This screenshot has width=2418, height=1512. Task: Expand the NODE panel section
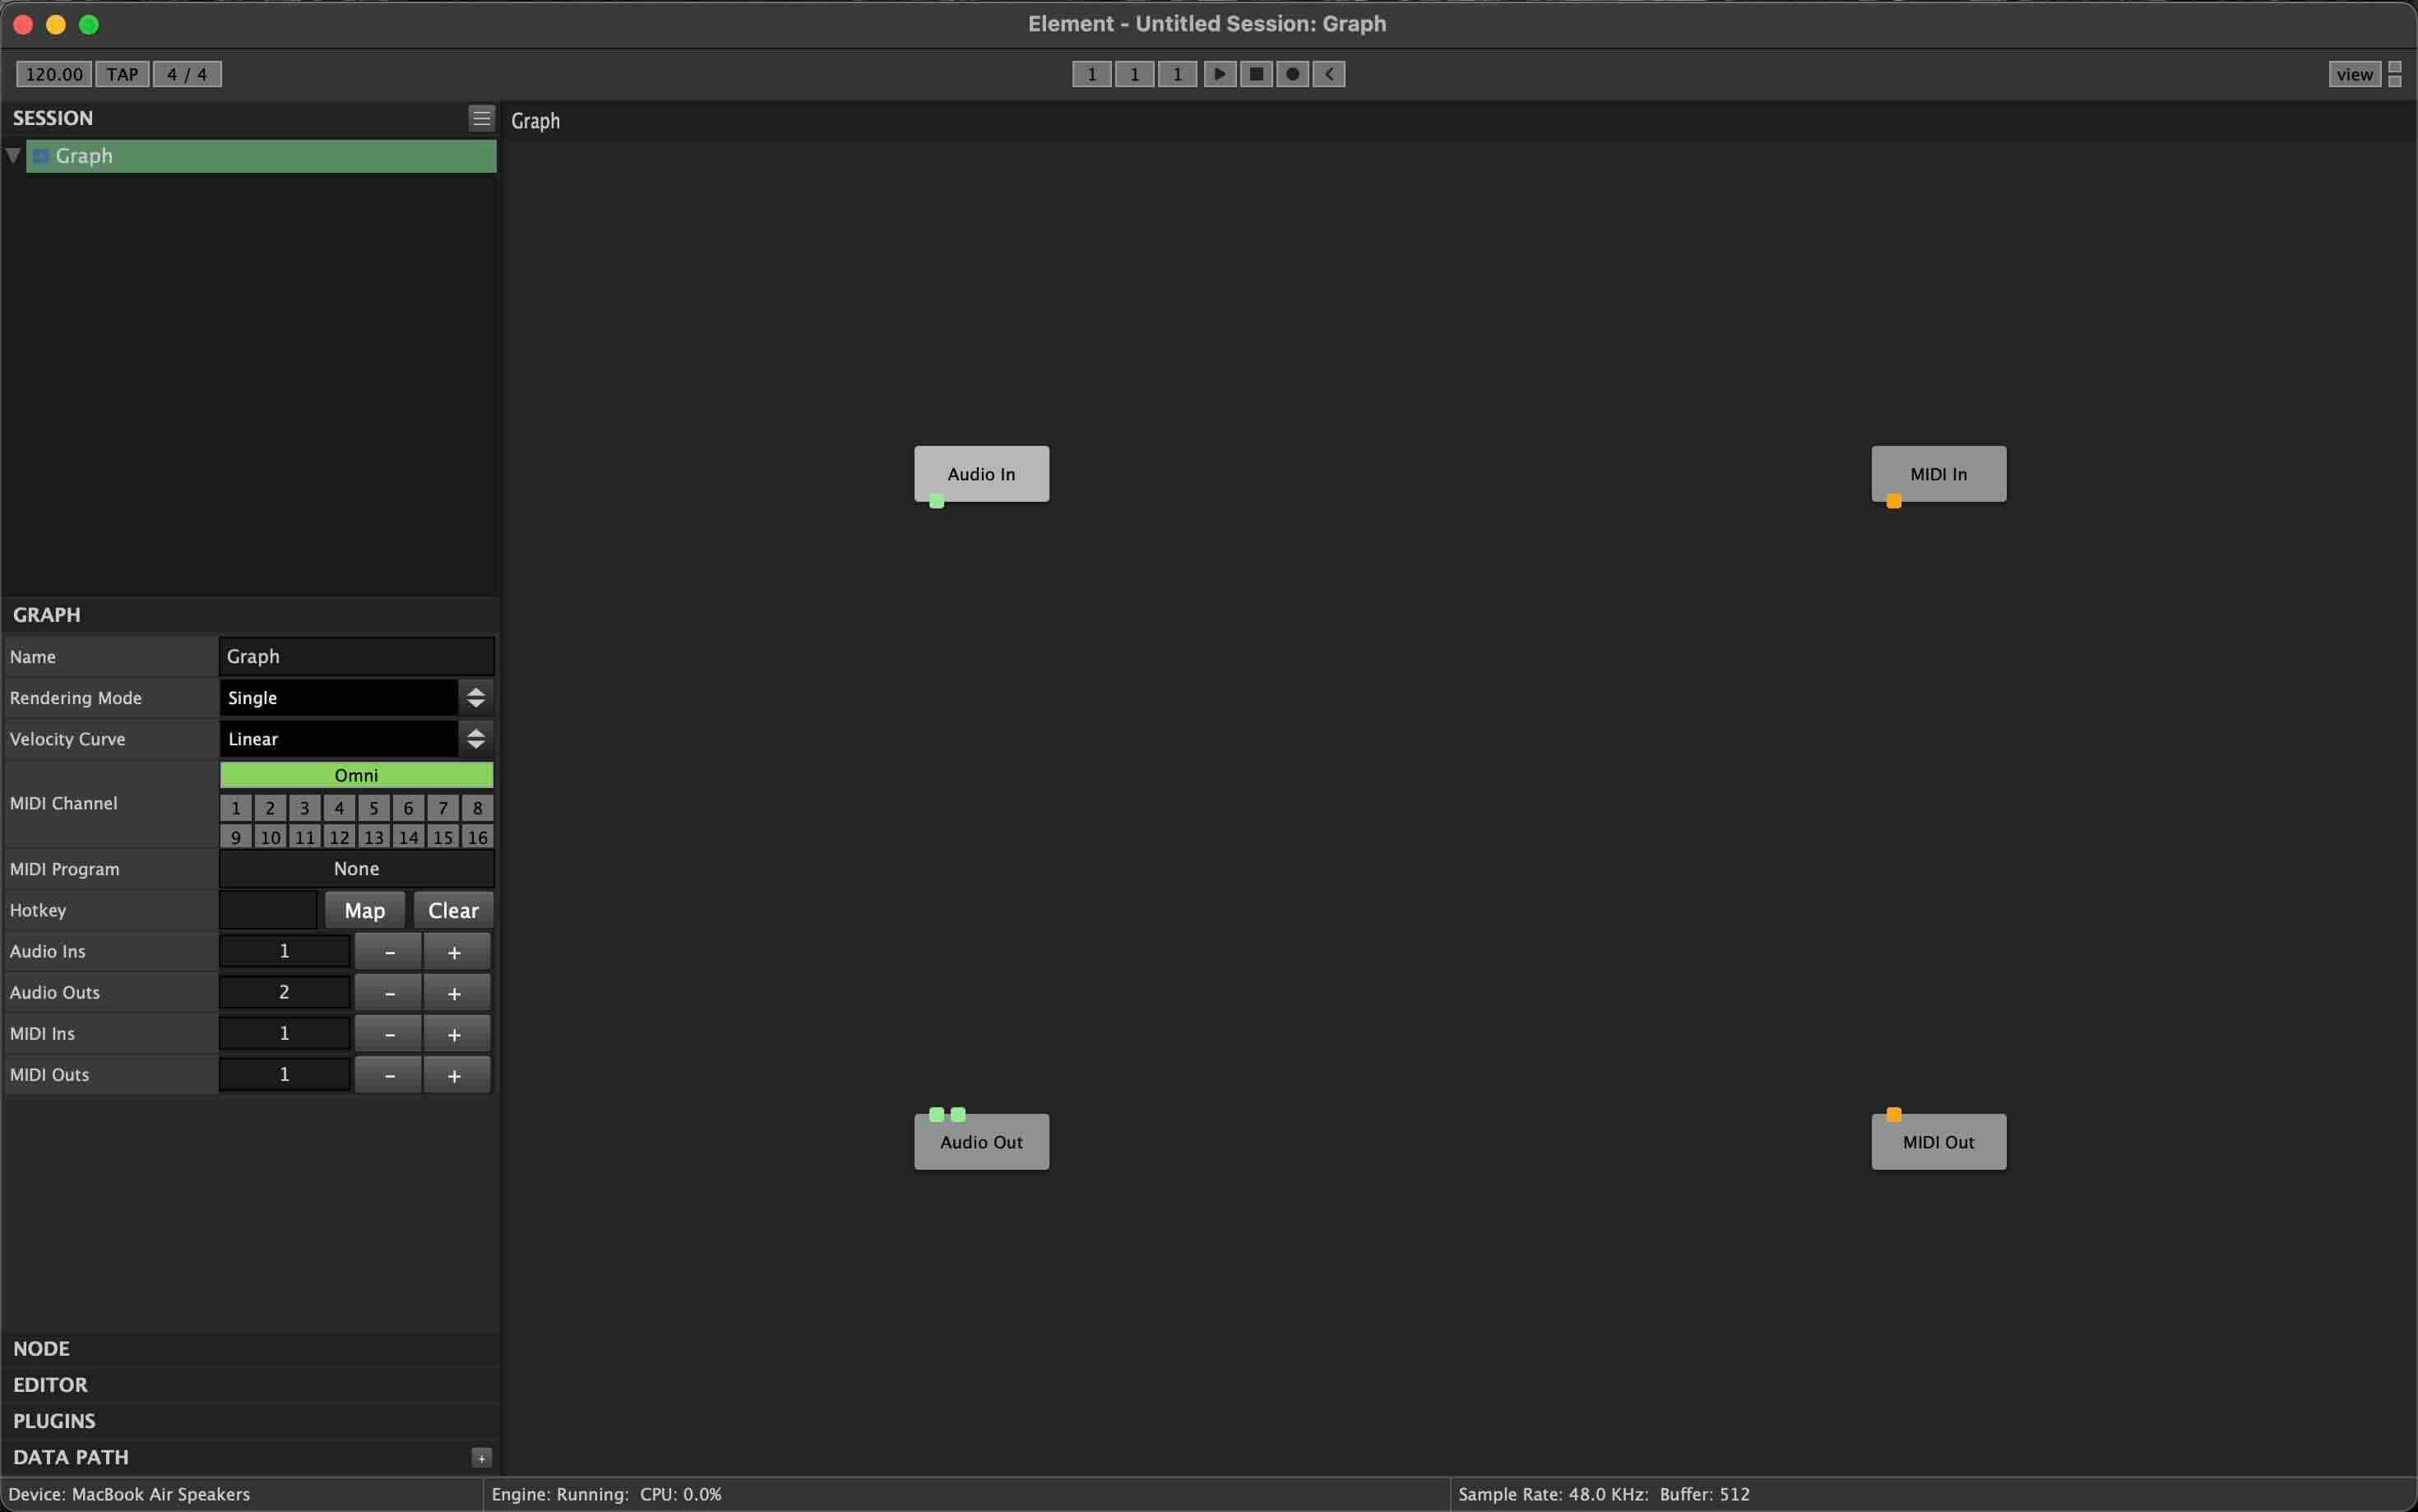[x=41, y=1348]
